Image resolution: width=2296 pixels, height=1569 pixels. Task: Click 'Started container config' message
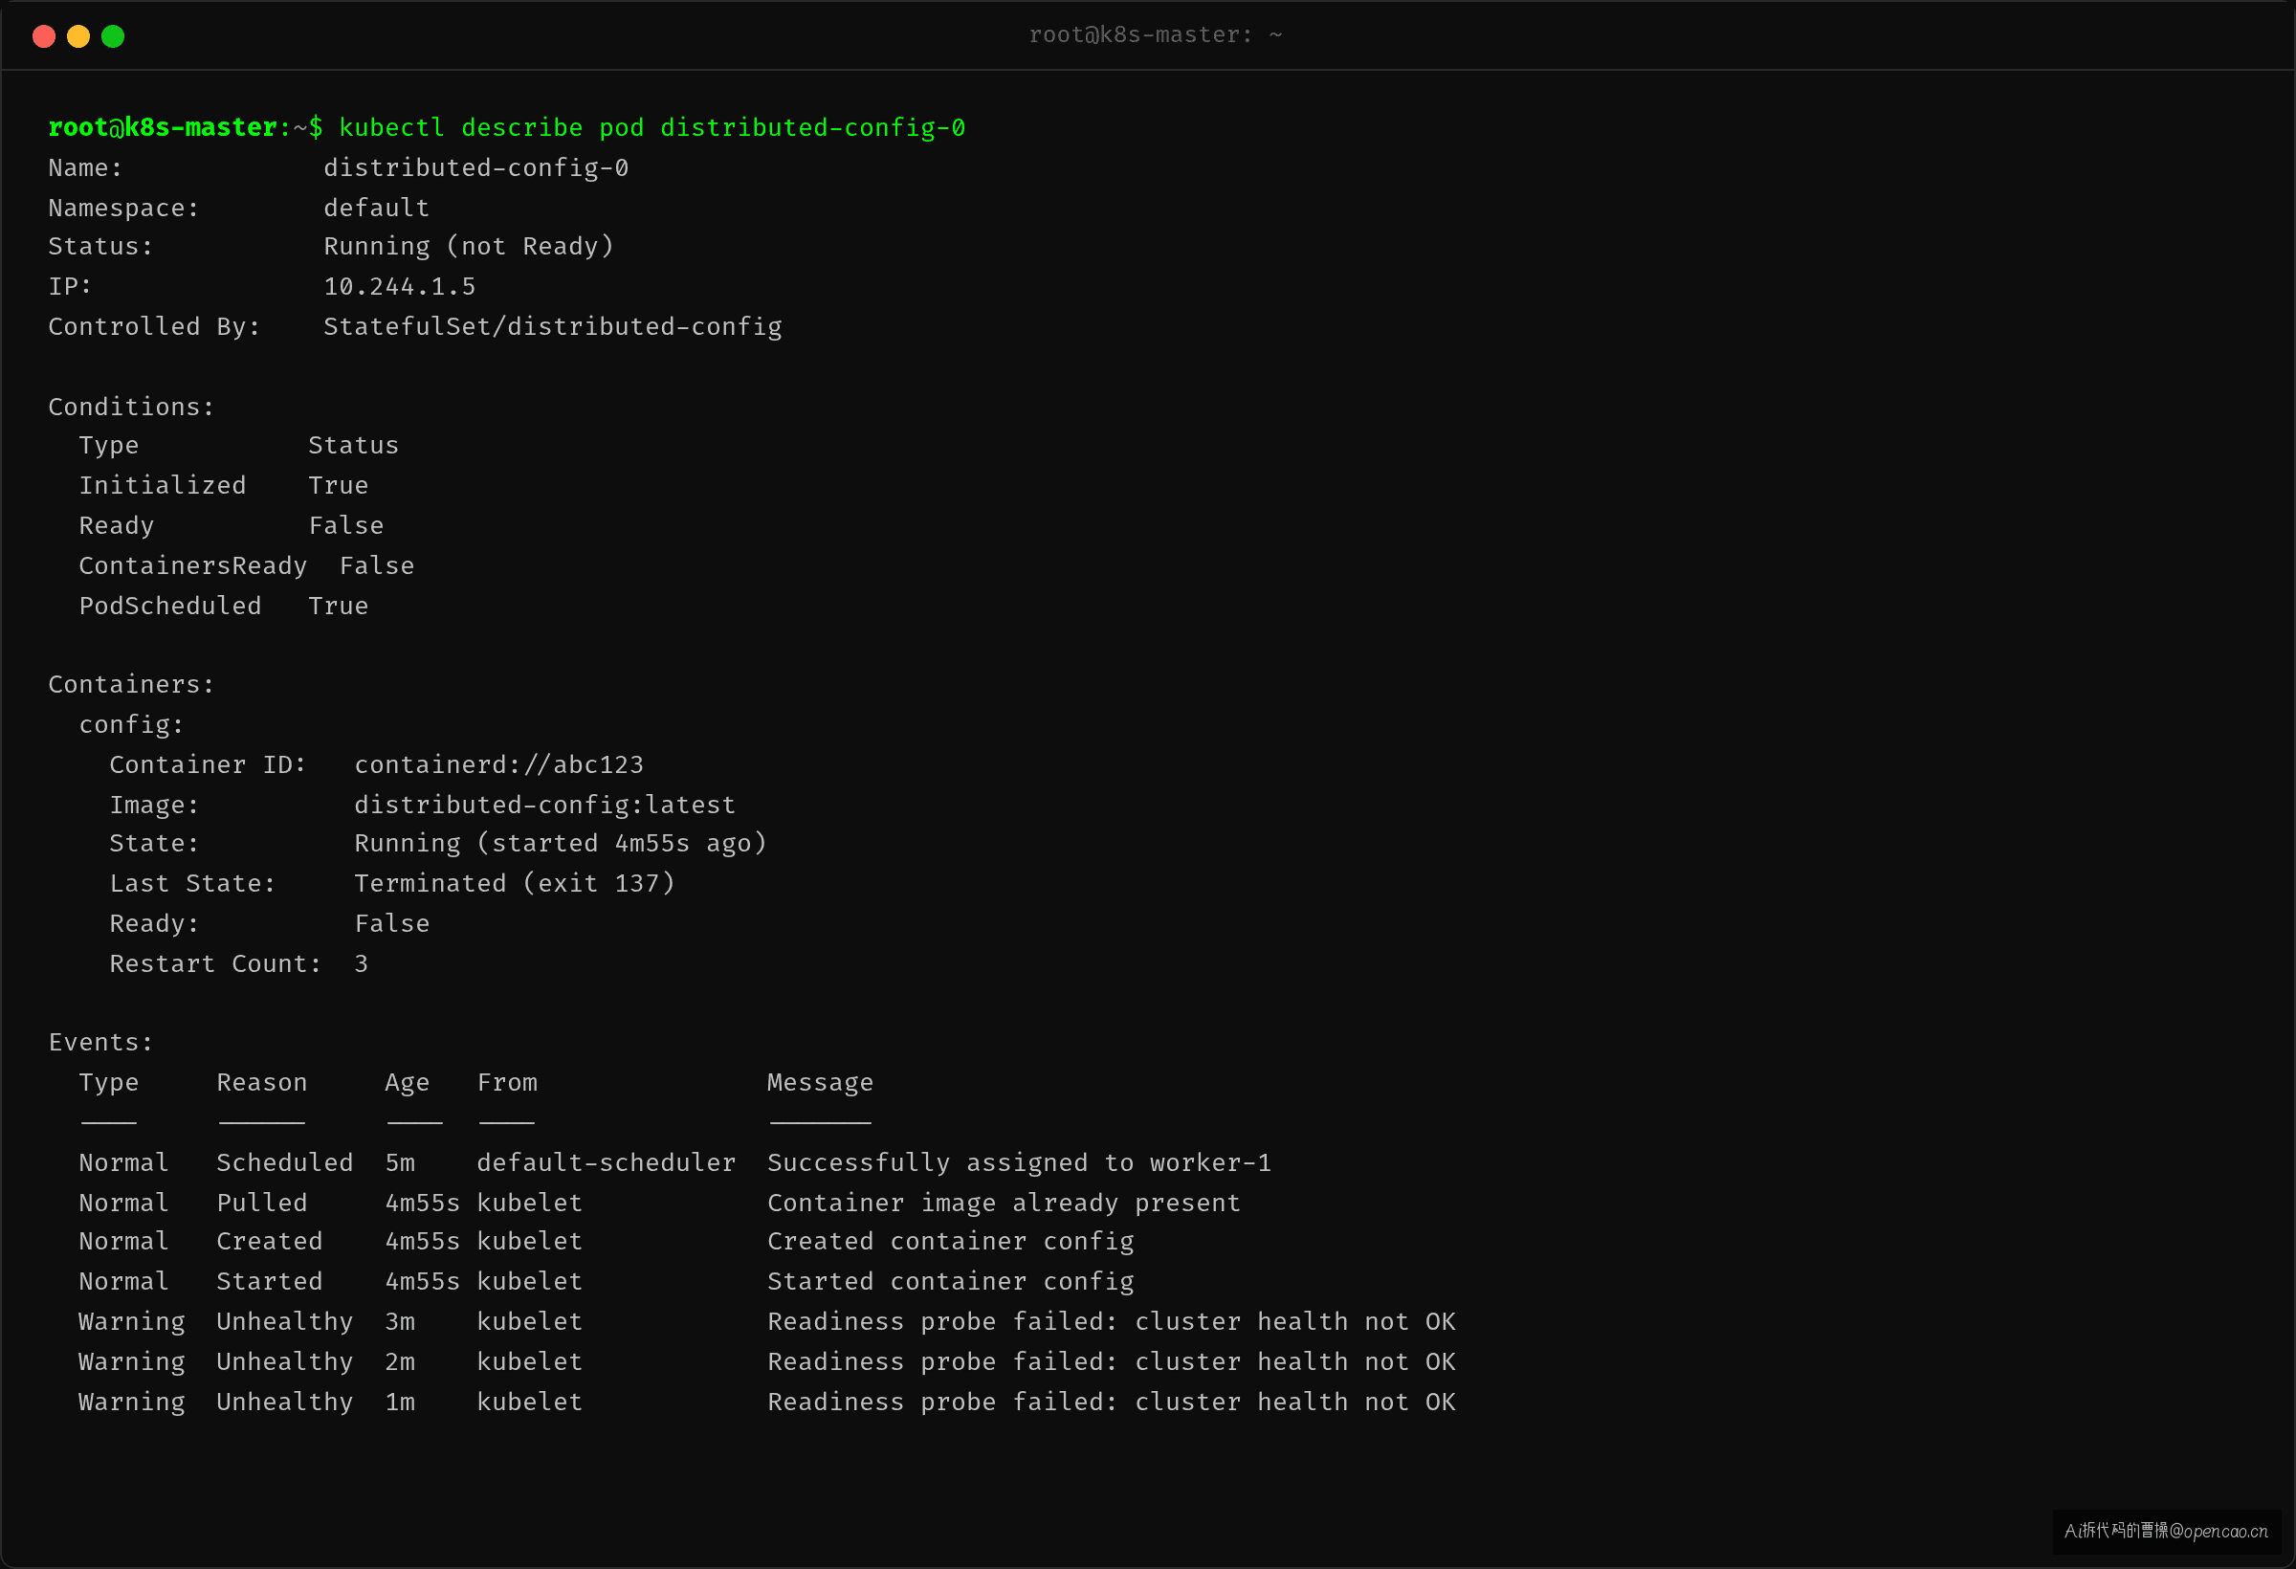pos(950,1281)
